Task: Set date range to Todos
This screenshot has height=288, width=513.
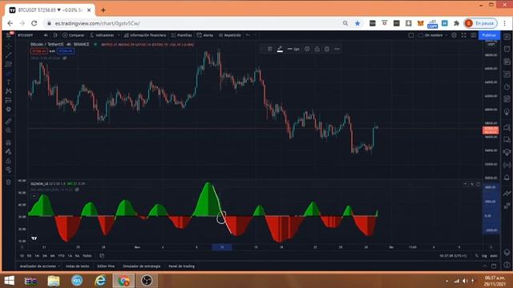Action: click(87, 256)
